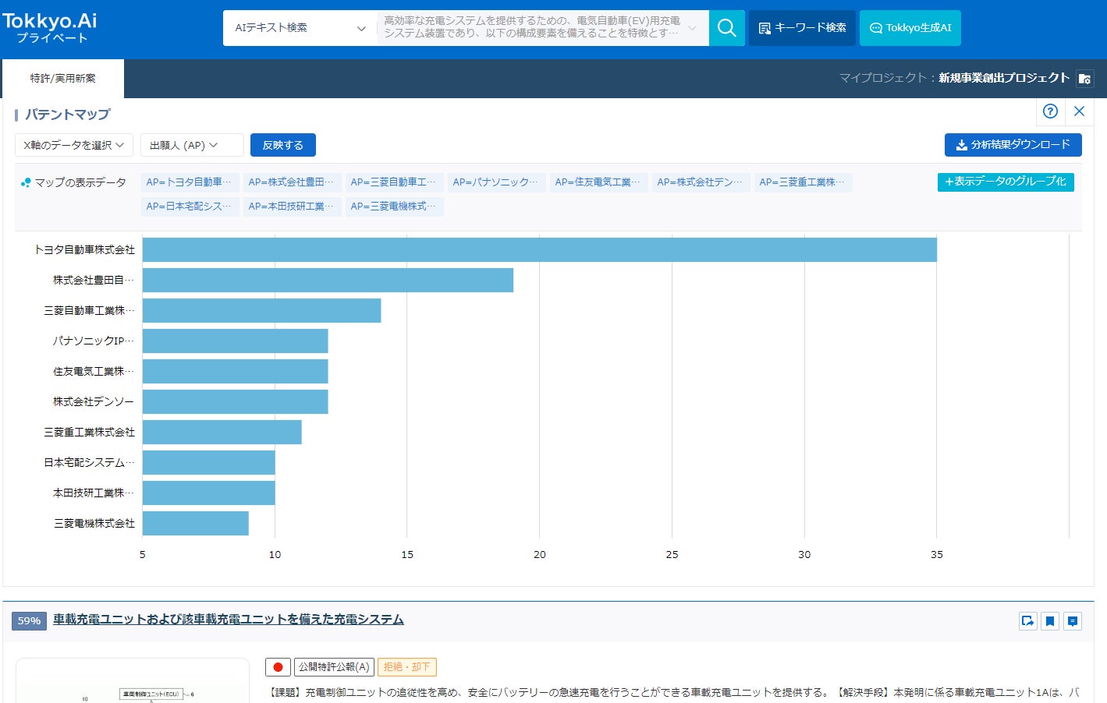Viewport: 1107px width, 703px height.
Task: Open the AIテキスト検索 search type dropdown
Action: (x=300, y=28)
